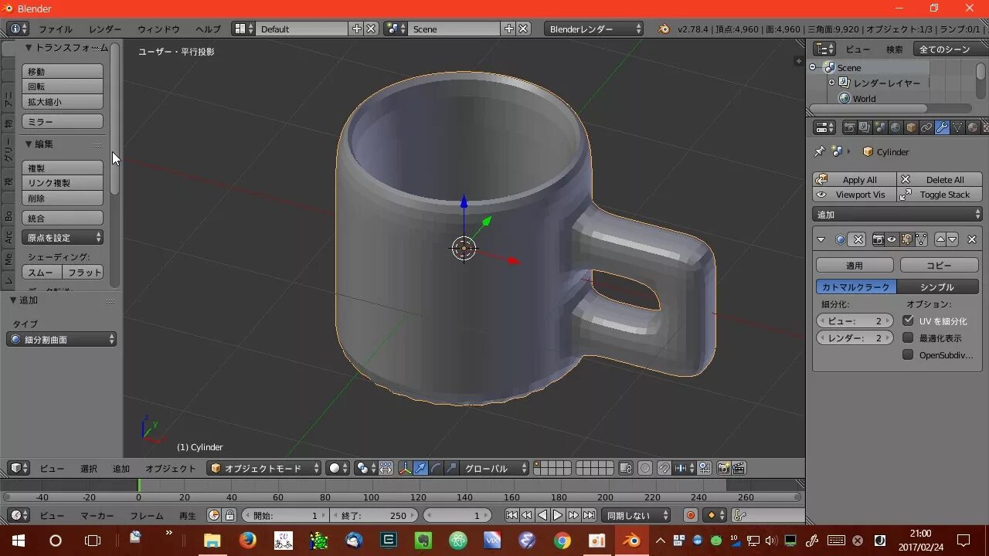Open the set origin dropdown
Viewport: 989px width, 556px height.
(63, 237)
